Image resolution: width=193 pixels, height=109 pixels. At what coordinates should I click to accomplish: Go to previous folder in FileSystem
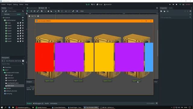coord(2,61)
